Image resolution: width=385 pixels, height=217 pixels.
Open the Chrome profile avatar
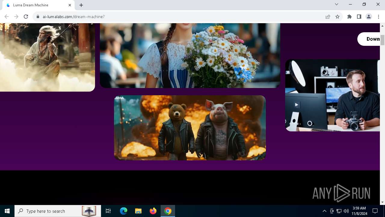[369, 17]
